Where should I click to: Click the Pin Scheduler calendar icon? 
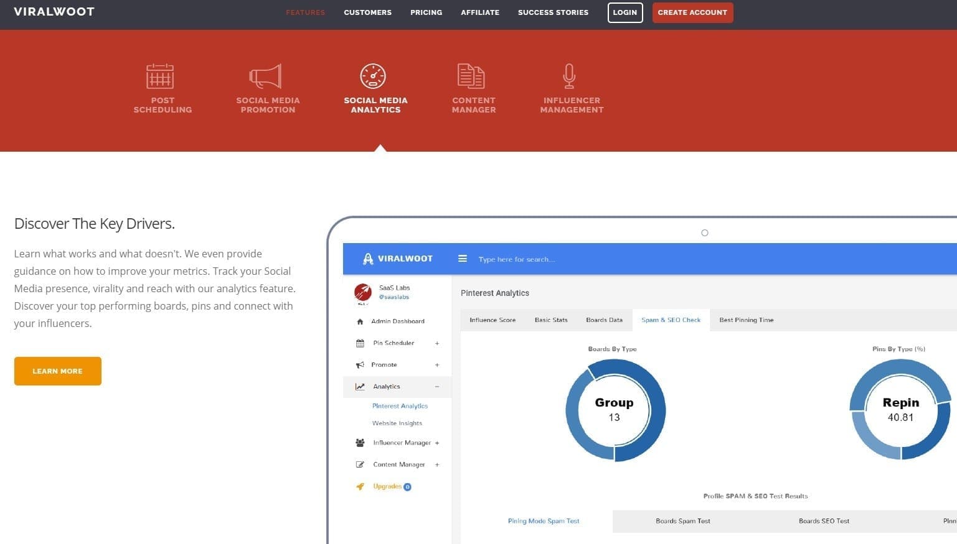360,343
